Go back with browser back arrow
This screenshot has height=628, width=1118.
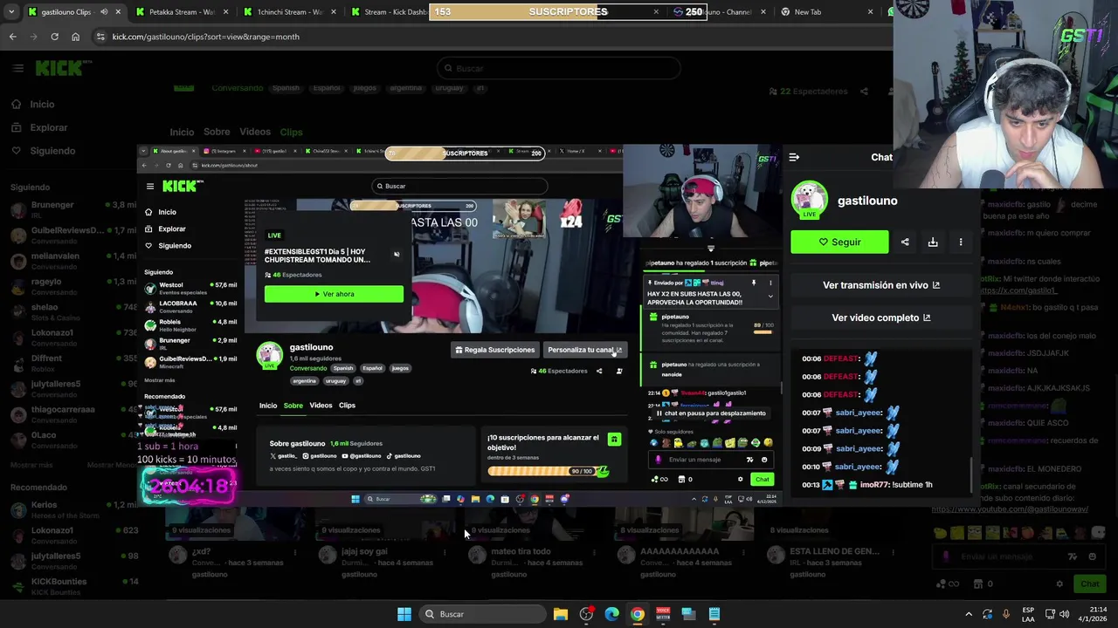coord(12,37)
